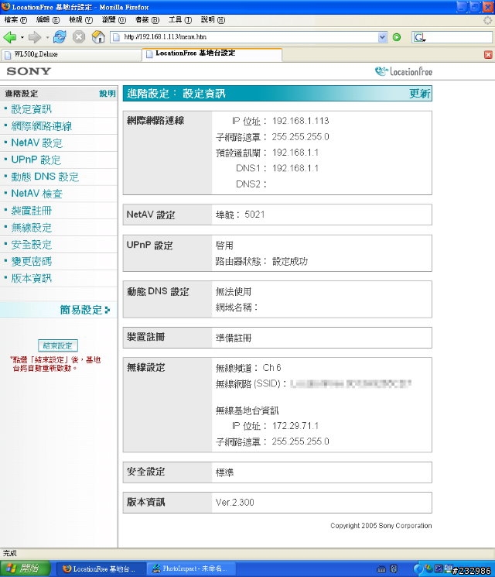The width and height of the screenshot is (495, 577).
Task: Open the 工具 (T) menu
Action: [180, 20]
